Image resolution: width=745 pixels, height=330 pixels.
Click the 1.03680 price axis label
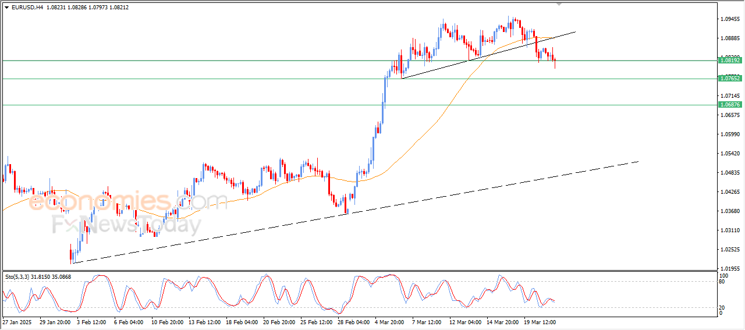tap(729, 211)
